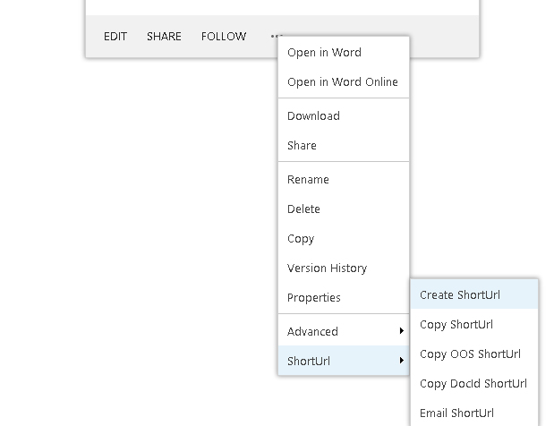Expand the Advanced submenu arrow

pyautogui.click(x=401, y=331)
